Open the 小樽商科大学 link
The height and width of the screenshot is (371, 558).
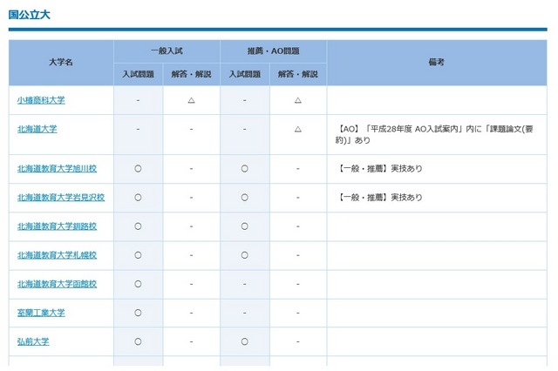pyautogui.click(x=41, y=100)
